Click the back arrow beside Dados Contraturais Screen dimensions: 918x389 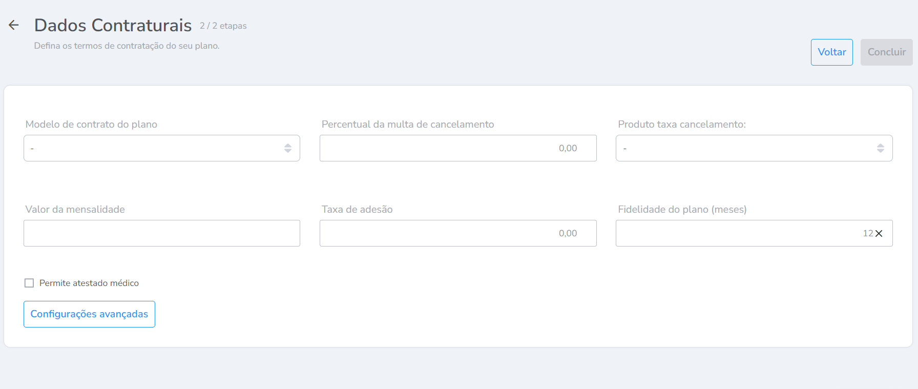click(x=14, y=25)
